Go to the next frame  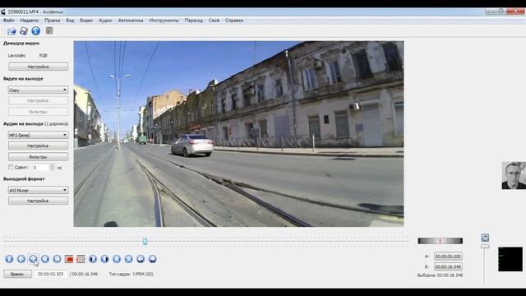click(33, 259)
